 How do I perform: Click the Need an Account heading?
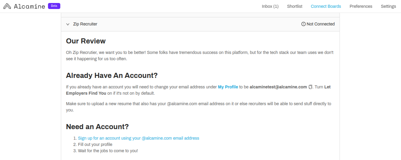point(97,127)
